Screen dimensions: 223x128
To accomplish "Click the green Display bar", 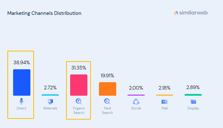I will tap(193, 95).
